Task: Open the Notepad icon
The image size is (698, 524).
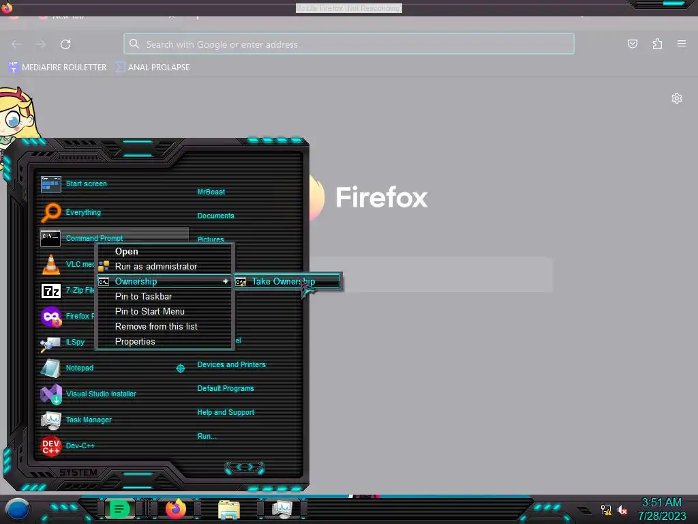Action: (x=50, y=368)
